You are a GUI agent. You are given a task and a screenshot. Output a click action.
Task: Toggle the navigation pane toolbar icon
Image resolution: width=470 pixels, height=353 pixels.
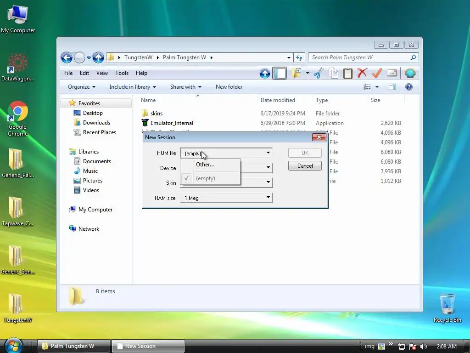(x=280, y=73)
